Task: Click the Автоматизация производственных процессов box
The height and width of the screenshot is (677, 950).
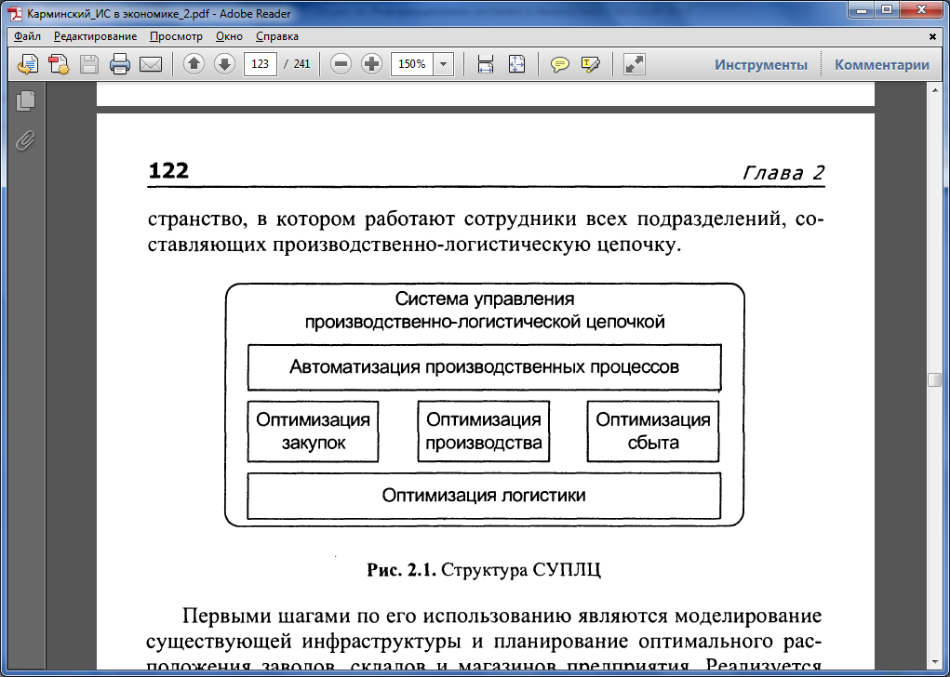Action: point(484,367)
